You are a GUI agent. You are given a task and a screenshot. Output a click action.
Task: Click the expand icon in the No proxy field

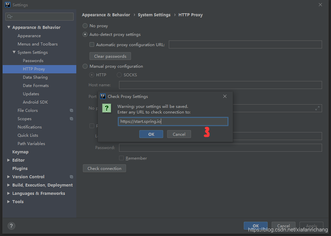317,108
